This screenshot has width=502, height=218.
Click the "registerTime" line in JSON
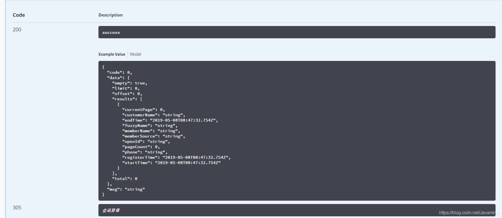click(176, 157)
